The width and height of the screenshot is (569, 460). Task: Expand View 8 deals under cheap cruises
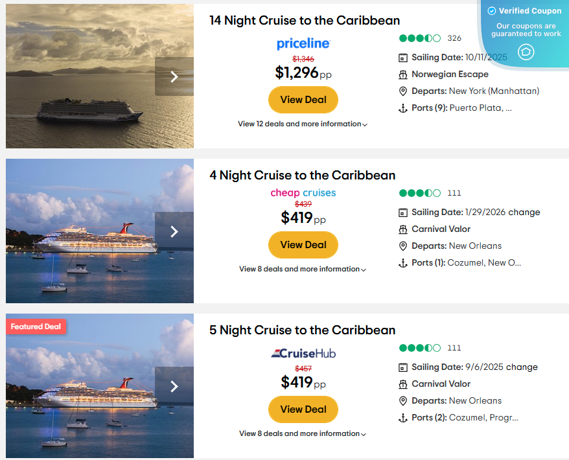[x=303, y=269]
